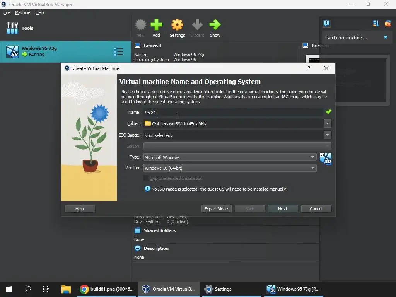Click the General section header
The width and height of the screenshot is (396, 297).
pos(152,46)
